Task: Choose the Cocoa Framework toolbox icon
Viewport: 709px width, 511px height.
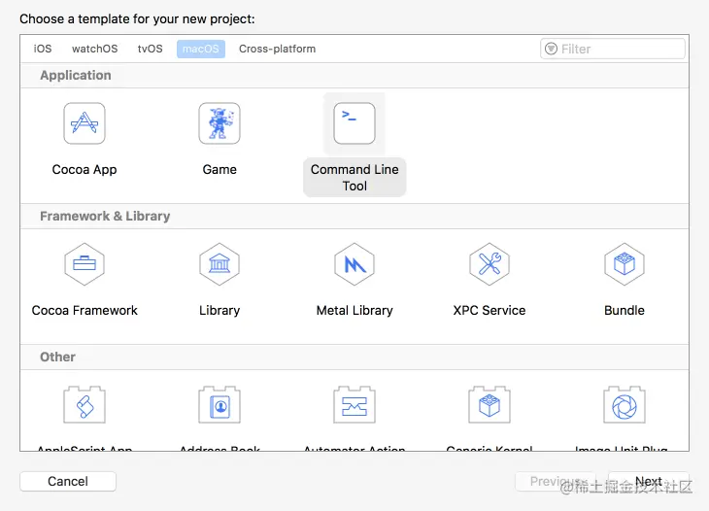Action: point(84,264)
